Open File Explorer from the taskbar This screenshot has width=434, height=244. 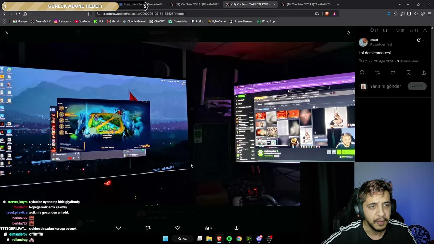(x=209, y=239)
